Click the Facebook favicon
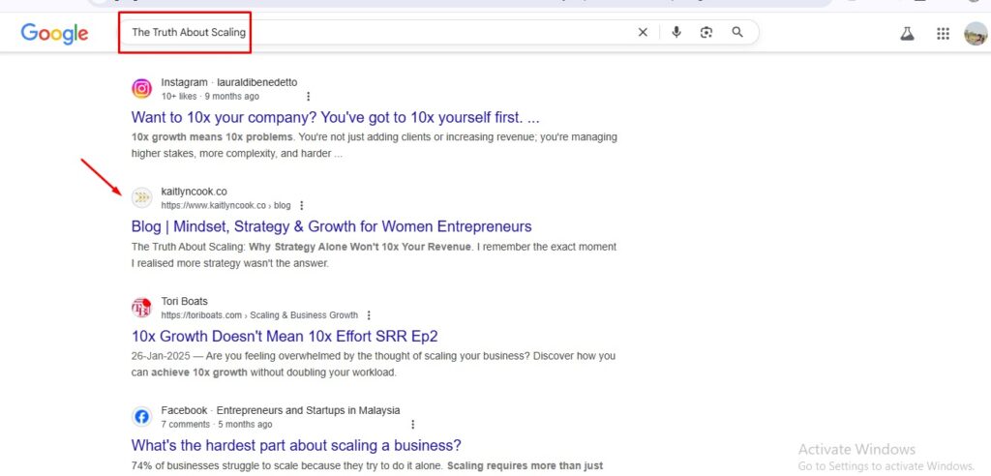Image resolution: width=991 pixels, height=476 pixels. [x=141, y=417]
